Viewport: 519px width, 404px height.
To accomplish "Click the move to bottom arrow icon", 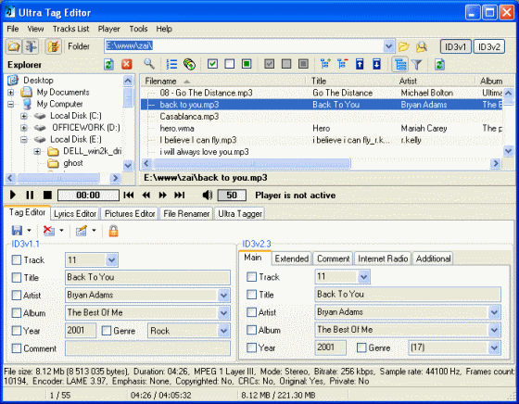I will (x=376, y=64).
